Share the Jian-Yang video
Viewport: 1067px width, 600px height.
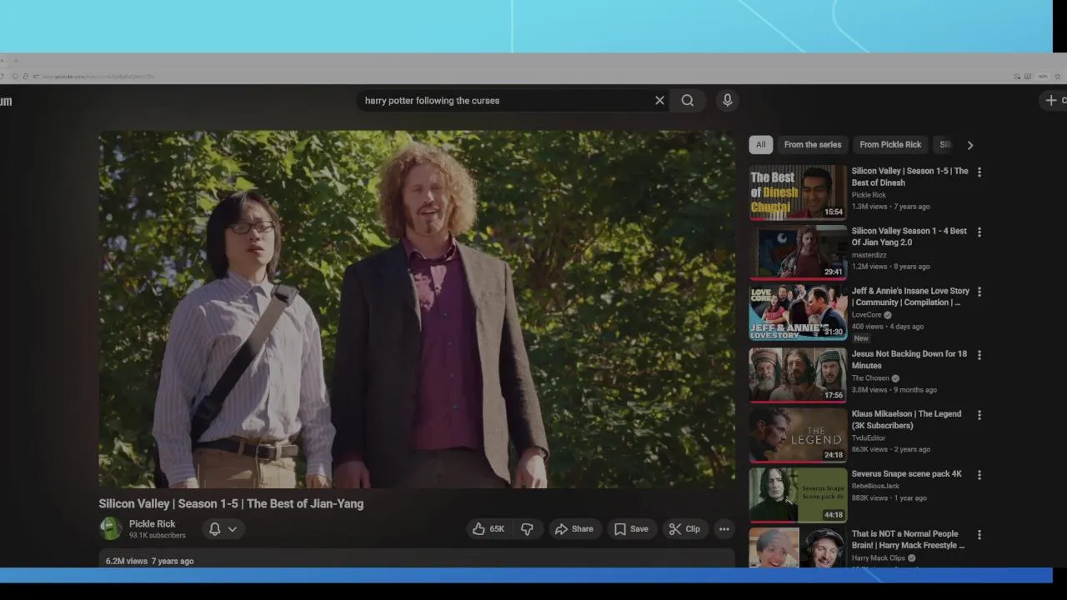tap(574, 529)
